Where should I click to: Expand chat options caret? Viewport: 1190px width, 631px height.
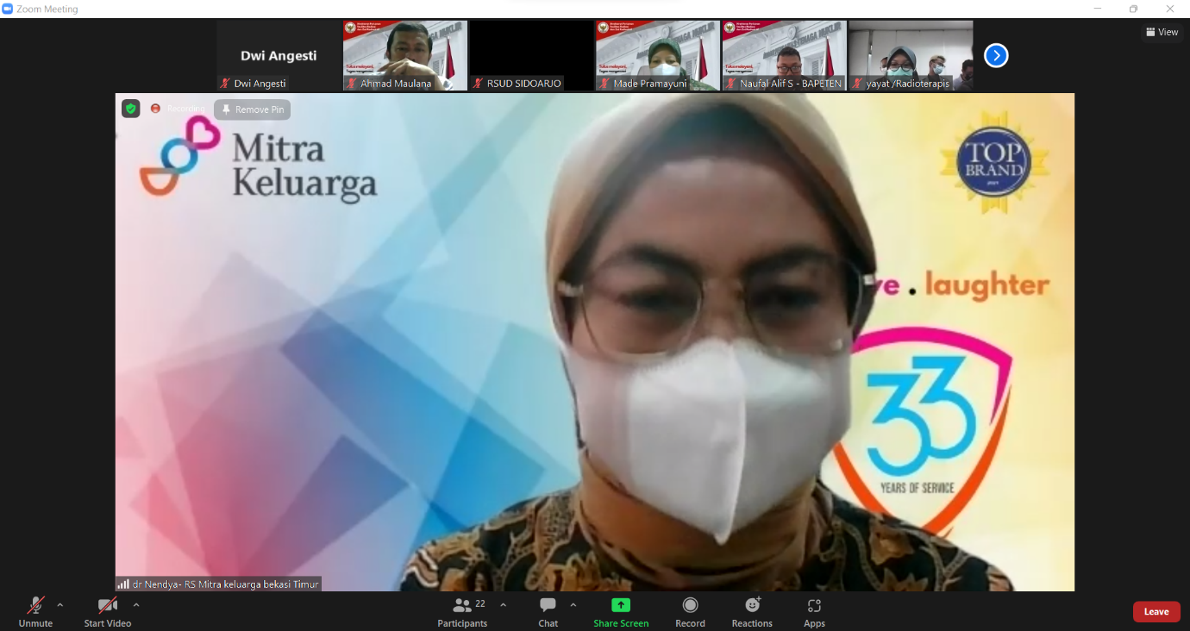click(x=573, y=605)
